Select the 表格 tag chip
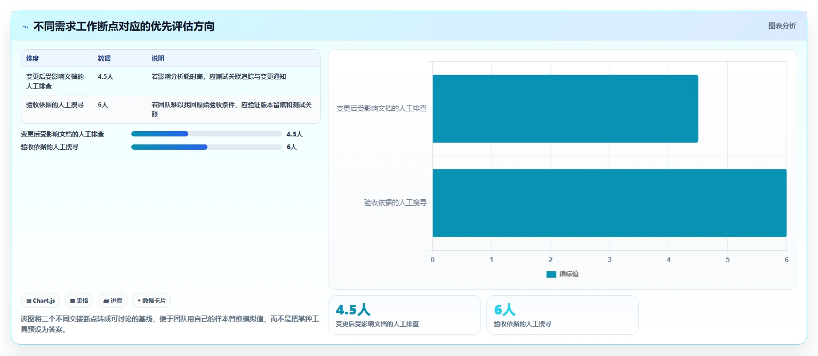The height and width of the screenshot is (356, 818). 79,301
